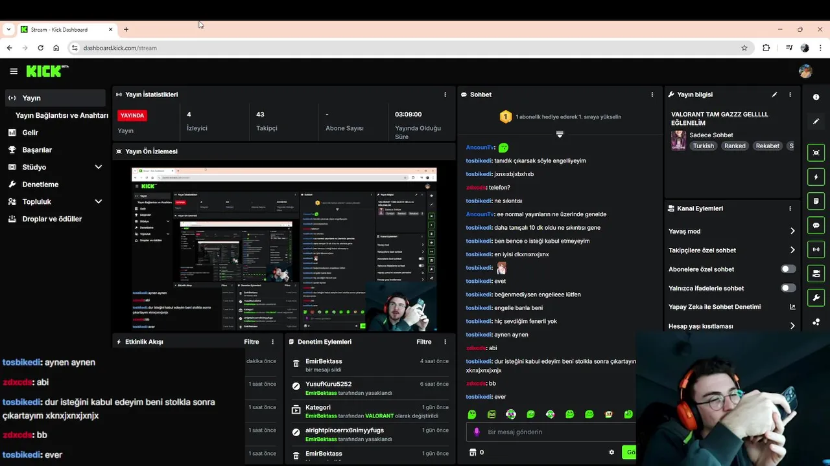Open browser tab search dropdown

[8, 29]
